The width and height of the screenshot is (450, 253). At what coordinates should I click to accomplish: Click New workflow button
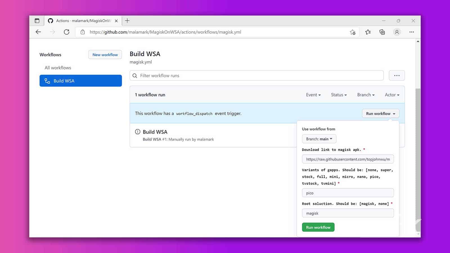pyautogui.click(x=105, y=55)
